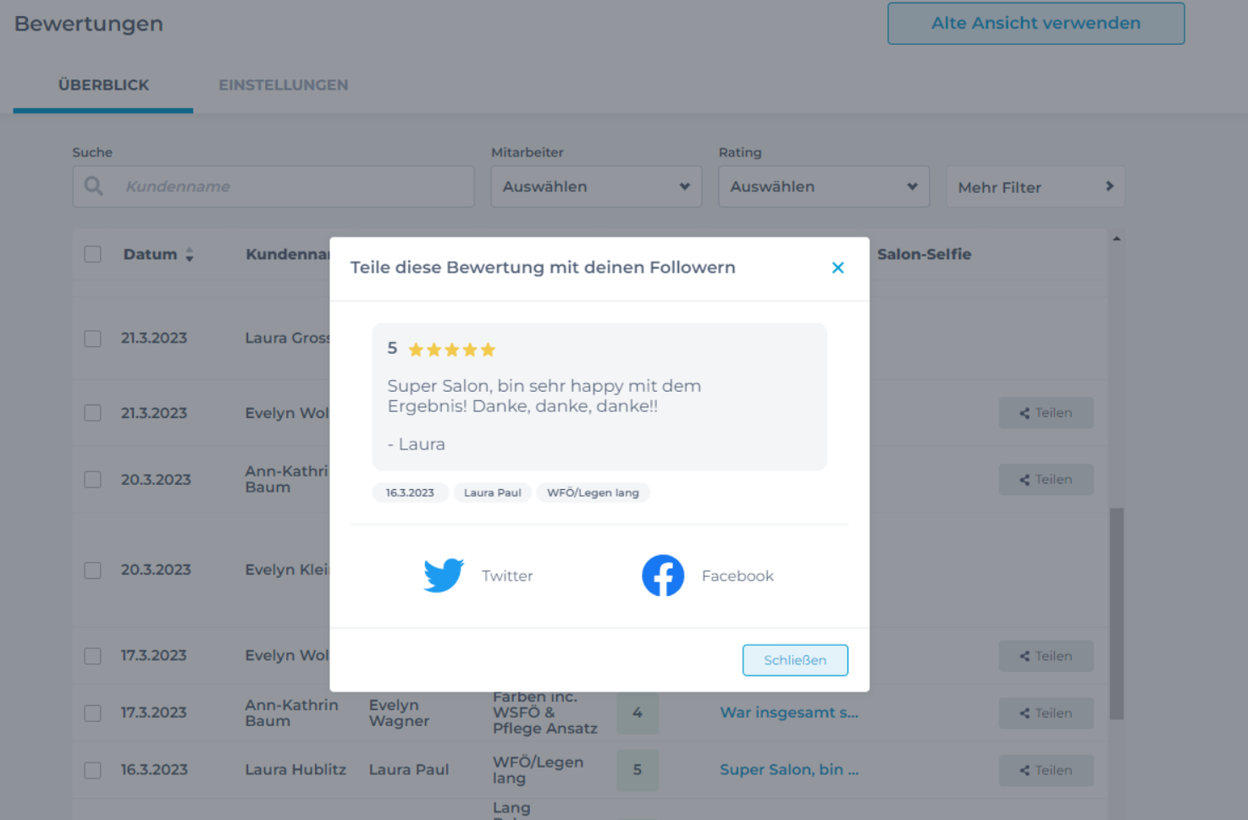This screenshot has height=820, width=1248.
Task: Check the 16.3.2023 Laura Hublitz row checkbox
Action: 93,770
